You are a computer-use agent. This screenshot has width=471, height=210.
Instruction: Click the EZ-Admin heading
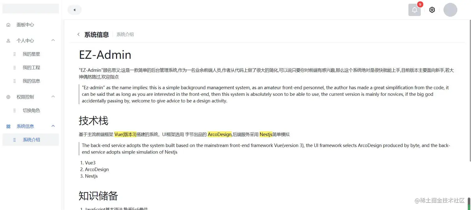105,55
